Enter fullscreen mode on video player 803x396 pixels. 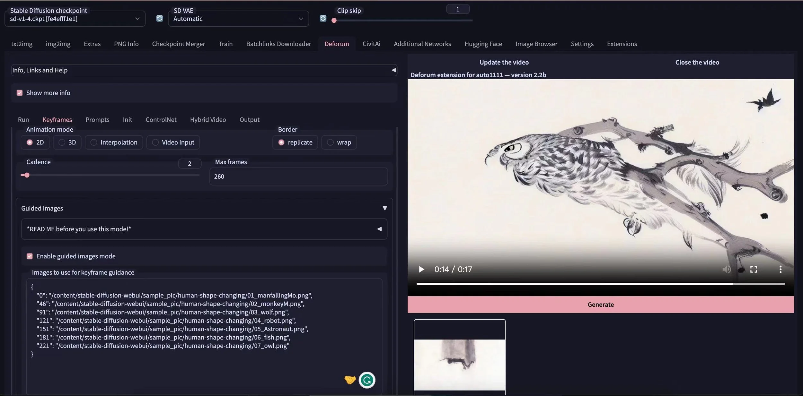click(x=754, y=269)
